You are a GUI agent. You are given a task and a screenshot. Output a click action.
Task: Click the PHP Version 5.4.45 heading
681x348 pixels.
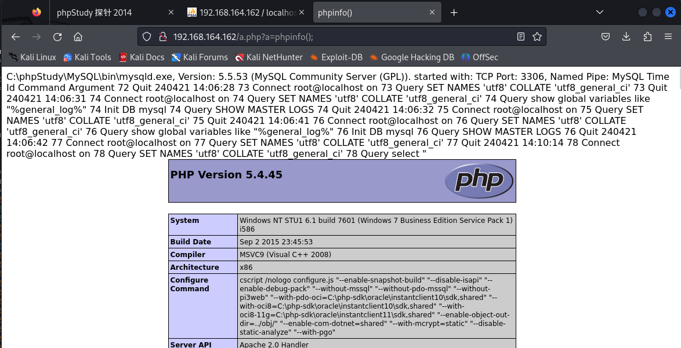click(x=226, y=175)
